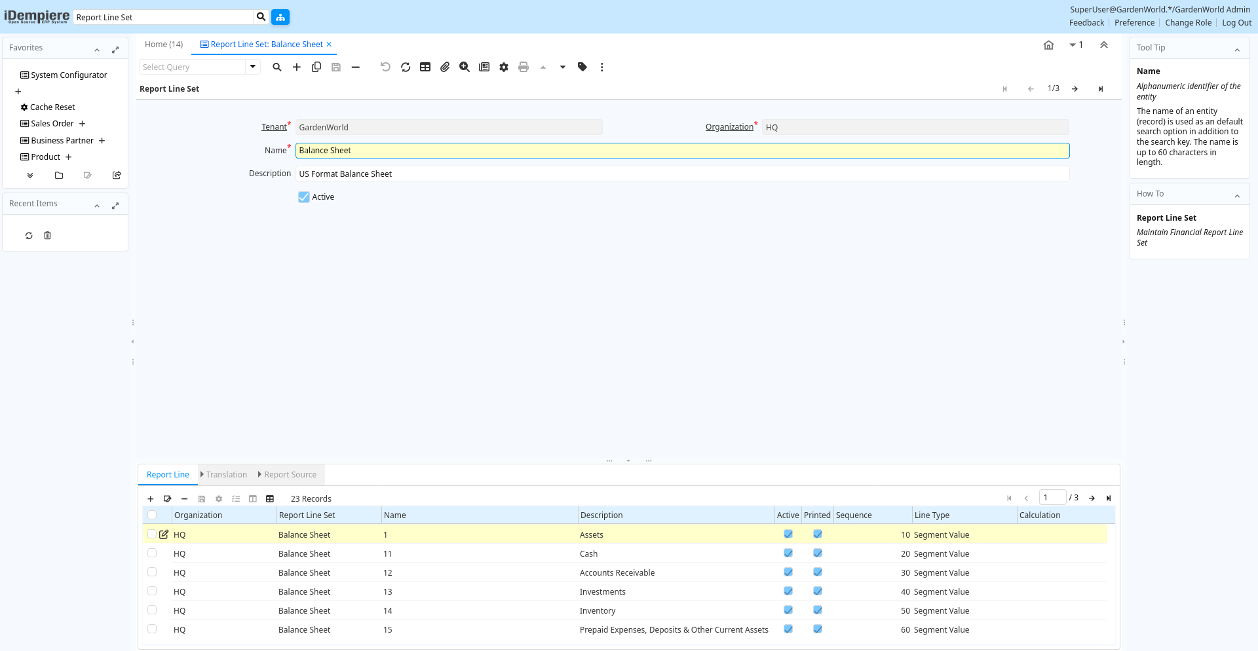Click the Find Record magnifier icon
Screen dimensions: 1258x651
pos(277,67)
